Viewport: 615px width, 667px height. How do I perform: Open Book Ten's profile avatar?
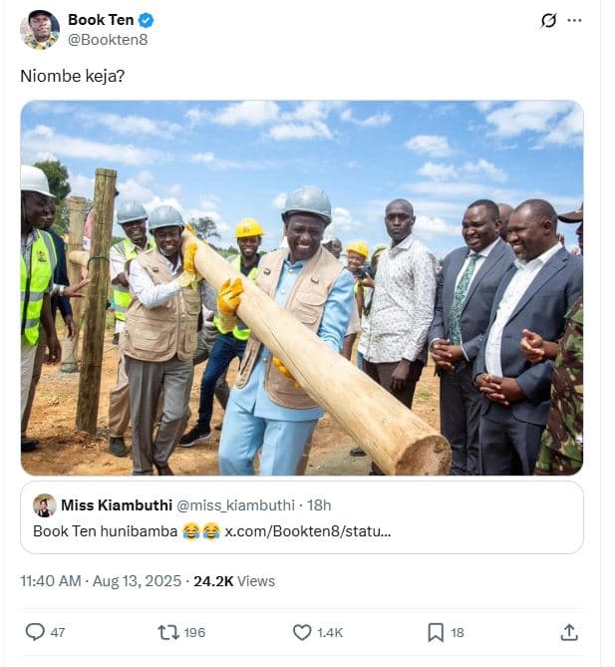coord(40,30)
